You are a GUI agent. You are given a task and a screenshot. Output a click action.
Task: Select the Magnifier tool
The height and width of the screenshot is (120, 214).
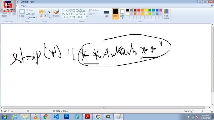[49, 16]
